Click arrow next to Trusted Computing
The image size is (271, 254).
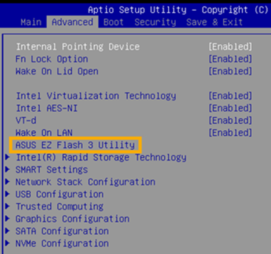8,206
